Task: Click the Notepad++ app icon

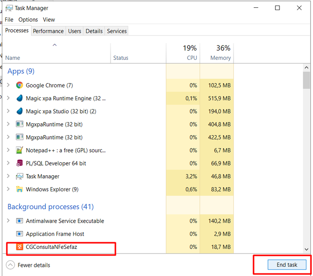Action: [x=19, y=150]
